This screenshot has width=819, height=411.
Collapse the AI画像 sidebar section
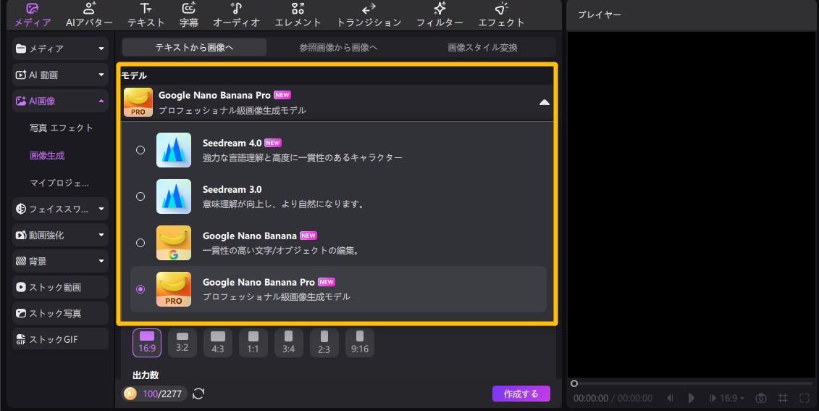tap(101, 101)
